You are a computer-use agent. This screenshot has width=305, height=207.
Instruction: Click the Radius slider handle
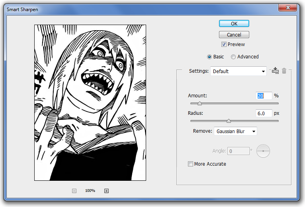coord(229,121)
